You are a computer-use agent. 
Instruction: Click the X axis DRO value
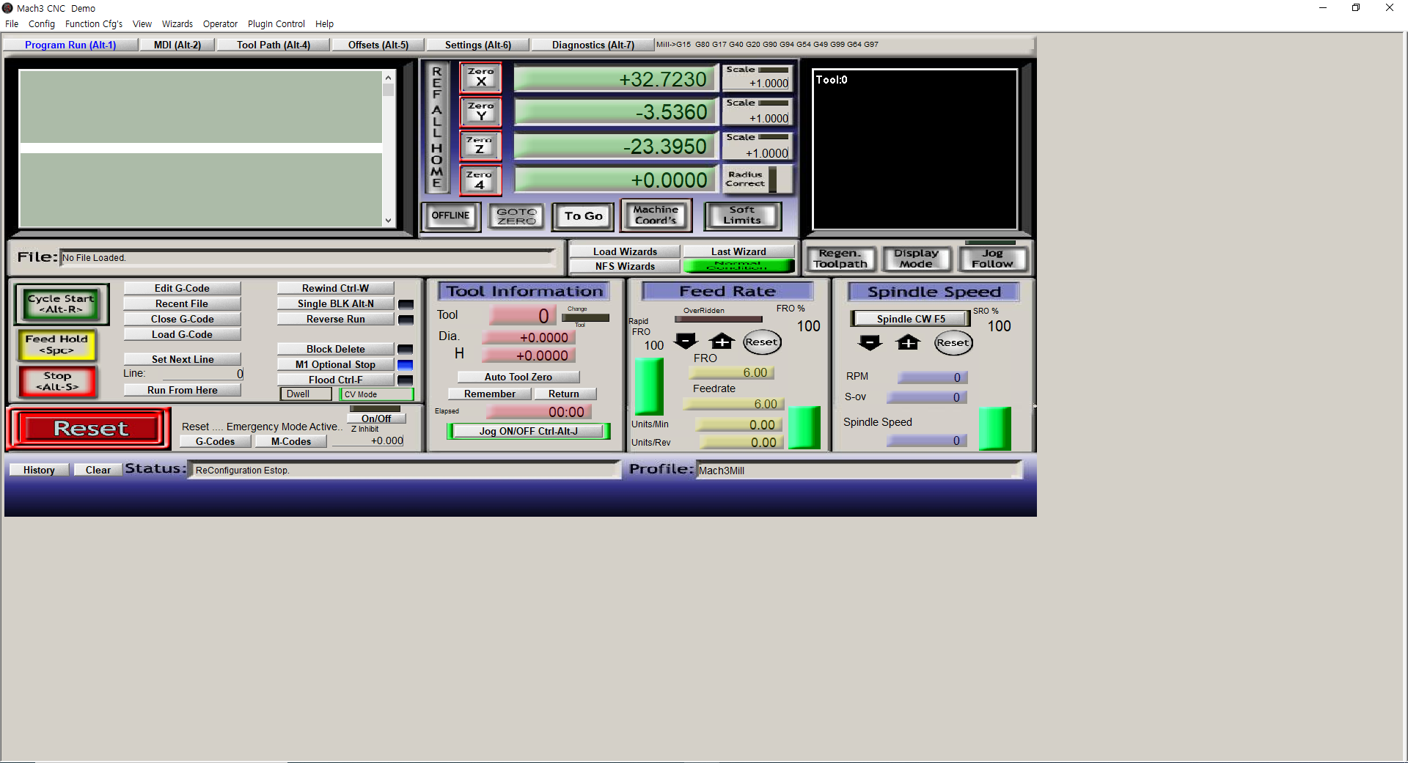click(615, 79)
